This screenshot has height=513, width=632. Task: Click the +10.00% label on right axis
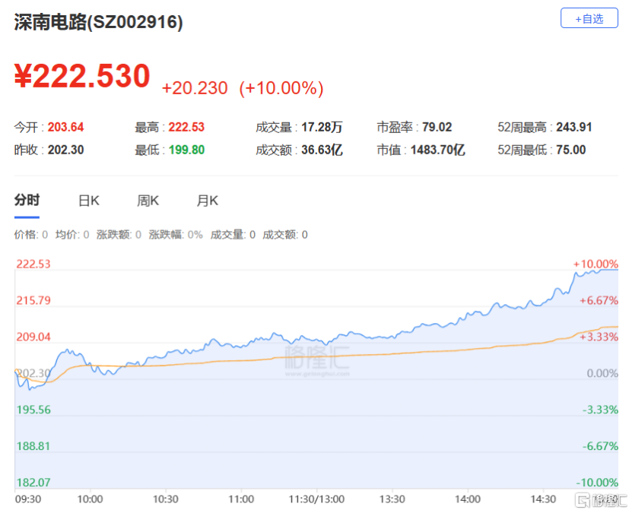click(595, 264)
